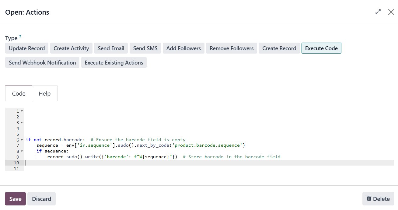Screen dimensions: 398x210
Task: Place cursor on empty line 10
Action: [x=209, y=163]
